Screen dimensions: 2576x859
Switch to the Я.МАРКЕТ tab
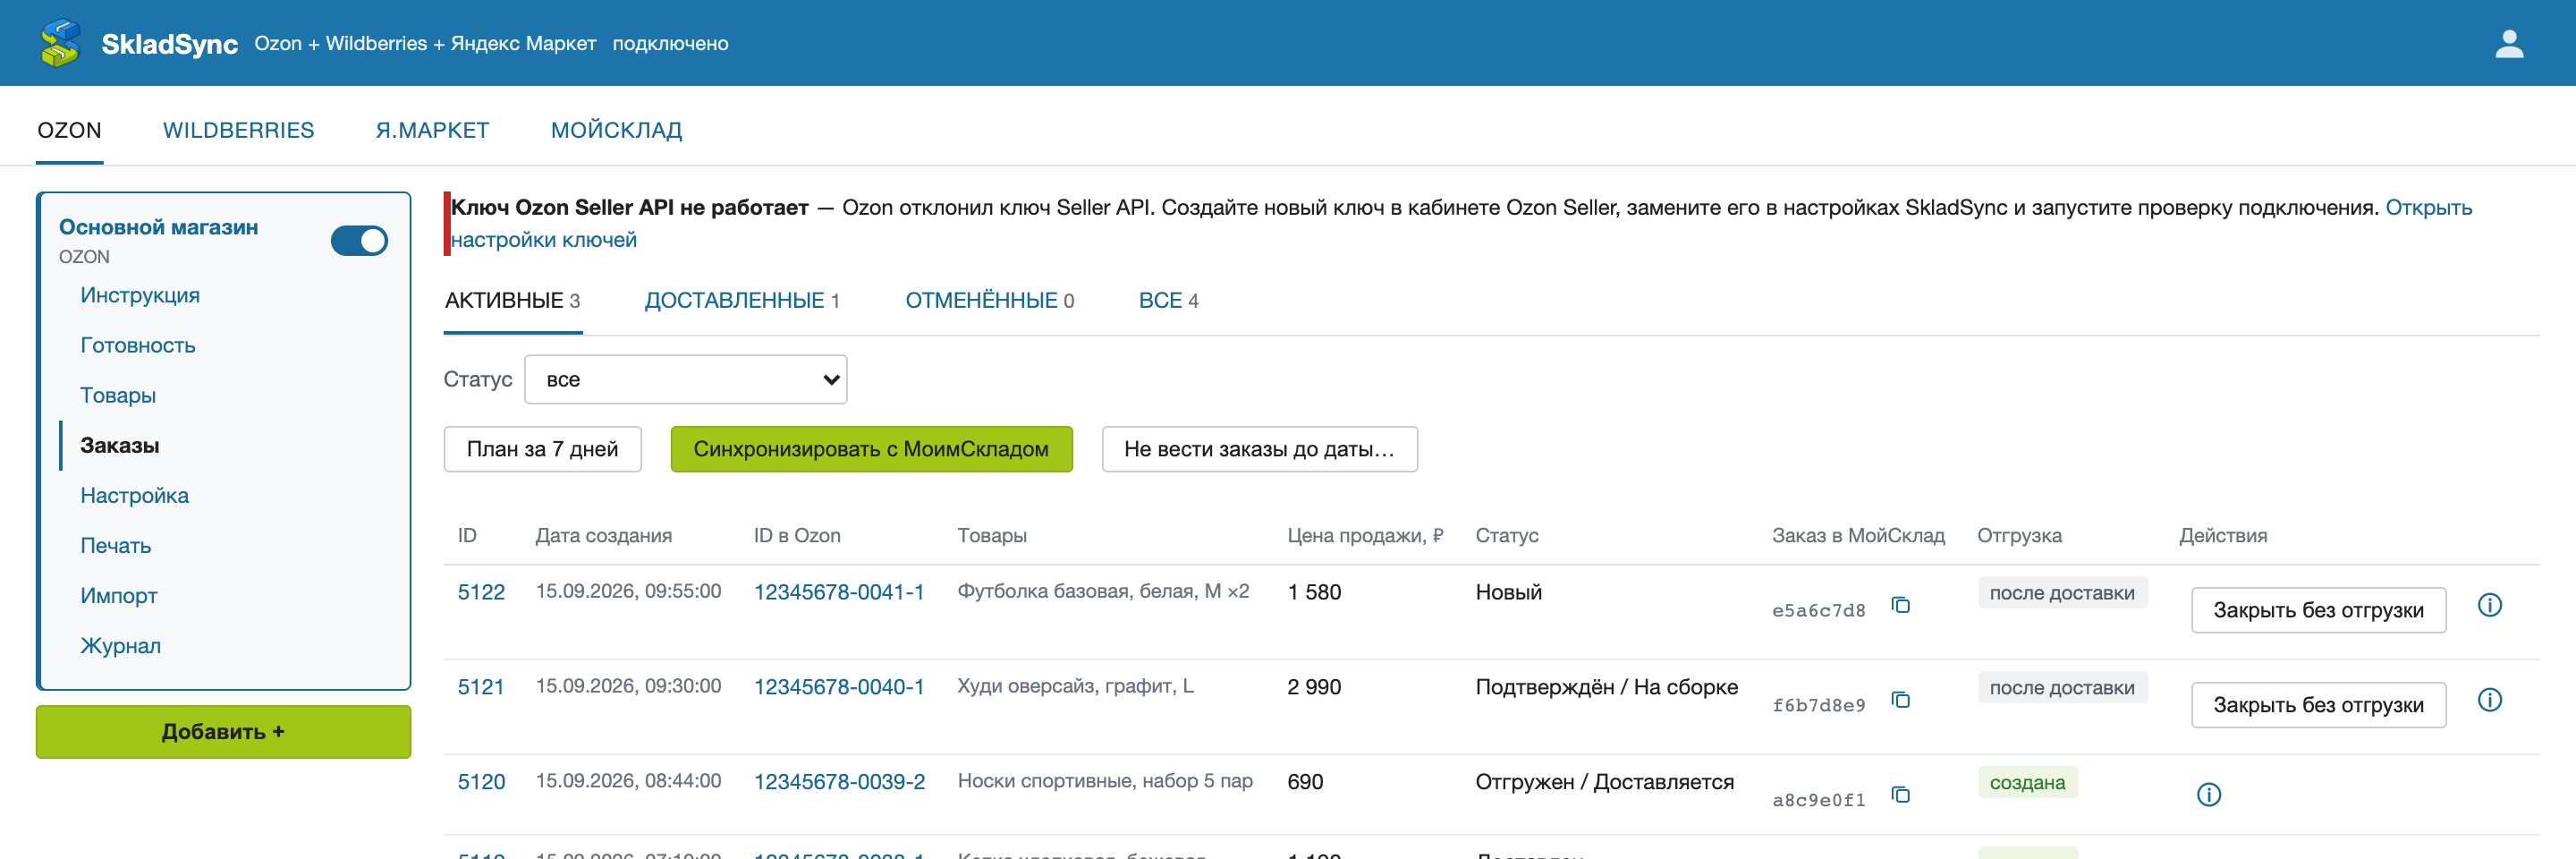[432, 130]
